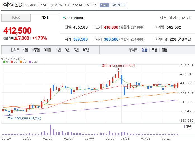This screenshot has width=195, height=142.
Task: Click the 02/27 peak red candle
Action: click(x=118, y=75)
